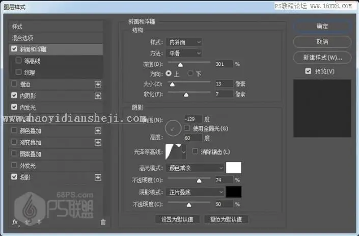The height and width of the screenshot is (236, 359).
Task: Click 设置为默认值 button
Action: tap(177, 220)
